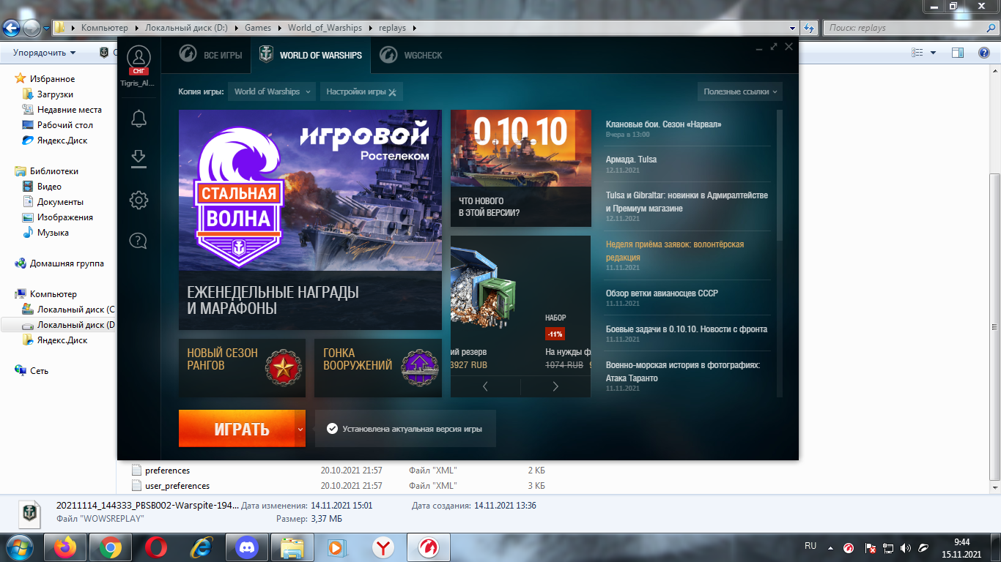The image size is (1001, 562).
Task: Open the downloads icon in launcher sidebar
Action: tap(138, 159)
